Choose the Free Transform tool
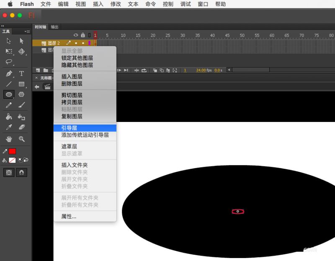The image size is (335, 261). 9,51
